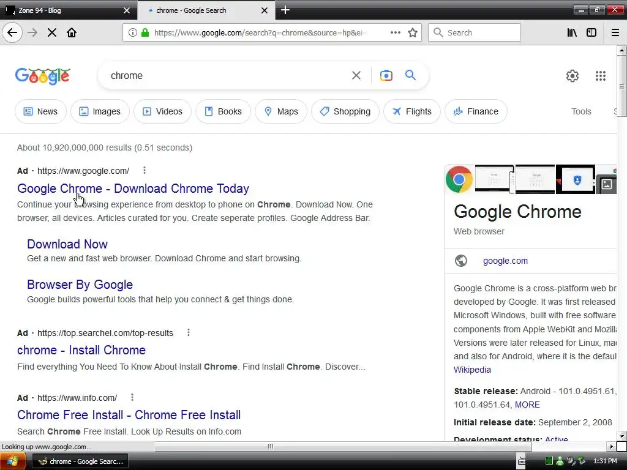The height and width of the screenshot is (470, 627).
Task: Open Google Chrome - Download Chrome Today link
Action: (133, 188)
